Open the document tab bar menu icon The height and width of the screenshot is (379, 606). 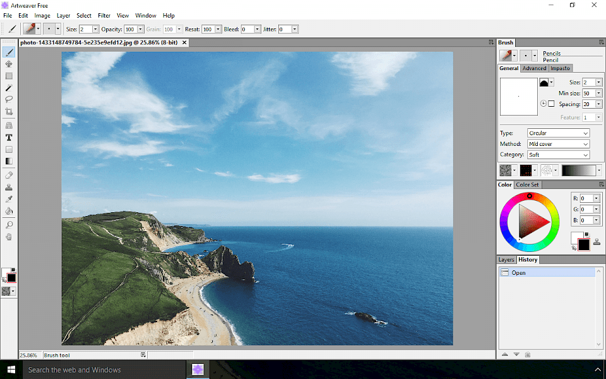tap(491, 42)
